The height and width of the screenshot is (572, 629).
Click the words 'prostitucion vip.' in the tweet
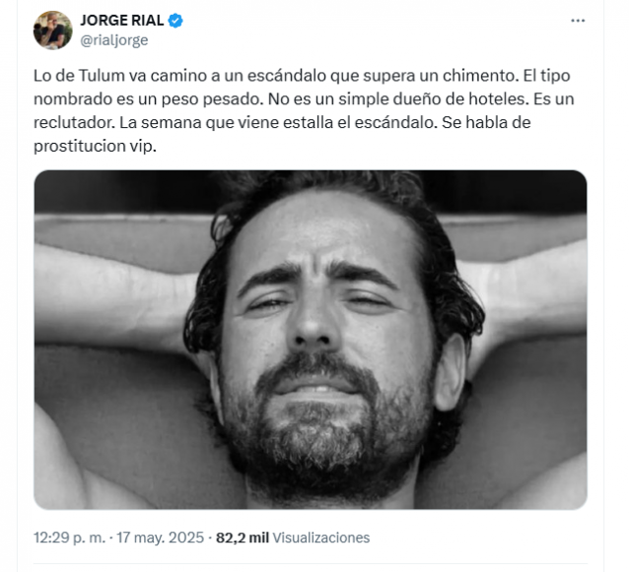tap(95, 147)
